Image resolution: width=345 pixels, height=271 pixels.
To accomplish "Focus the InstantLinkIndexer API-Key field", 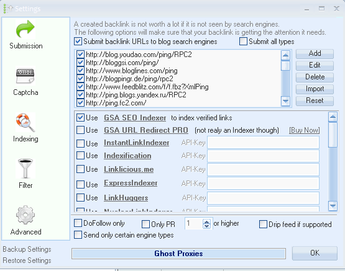I will pyautogui.click(x=263, y=143).
